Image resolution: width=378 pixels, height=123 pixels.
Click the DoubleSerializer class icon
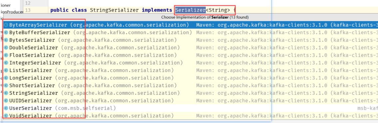[x=6, y=48]
